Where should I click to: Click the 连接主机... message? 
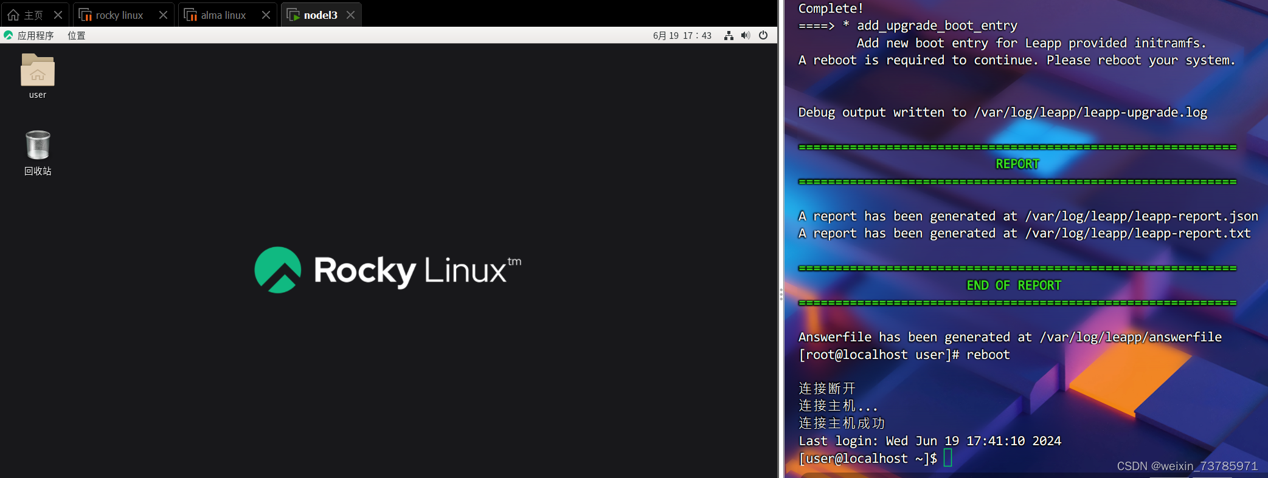coord(838,406)
